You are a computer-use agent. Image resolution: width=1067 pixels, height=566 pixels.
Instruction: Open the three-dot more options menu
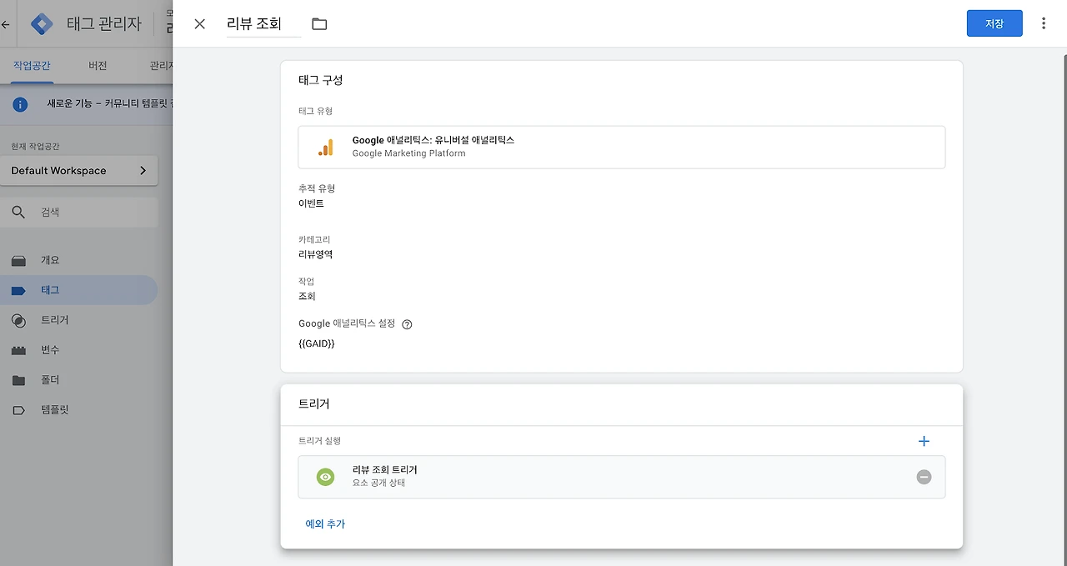click(x=1044, y=23)
